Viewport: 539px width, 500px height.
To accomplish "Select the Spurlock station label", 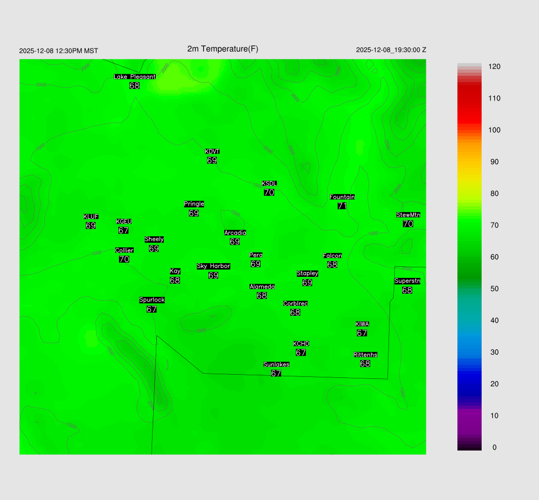I will click(152, 300).
